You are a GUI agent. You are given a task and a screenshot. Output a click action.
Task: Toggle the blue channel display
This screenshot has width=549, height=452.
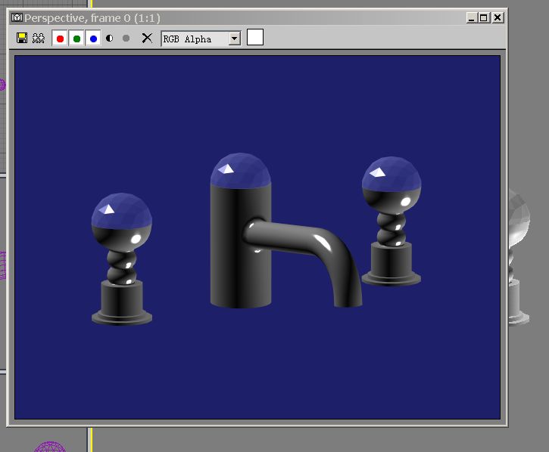pyautogui.click(x=93, y=38)
